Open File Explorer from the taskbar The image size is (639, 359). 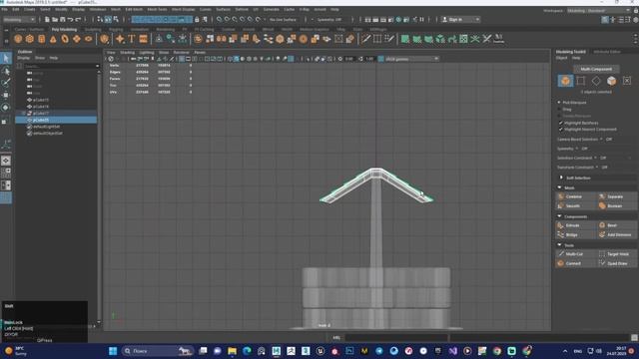pyautogui.click(x=232, y=351)
